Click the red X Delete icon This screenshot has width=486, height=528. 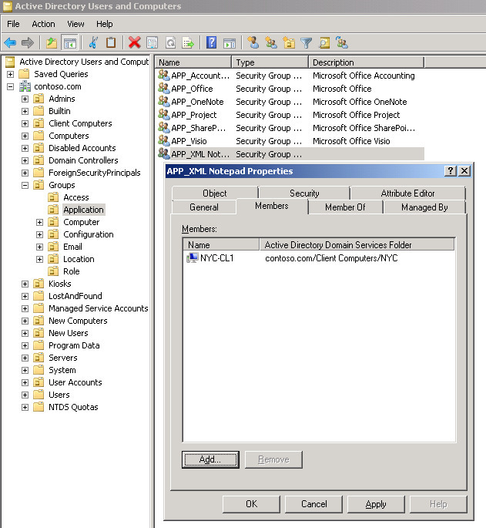pyautogui.click(x=134, y=42)
